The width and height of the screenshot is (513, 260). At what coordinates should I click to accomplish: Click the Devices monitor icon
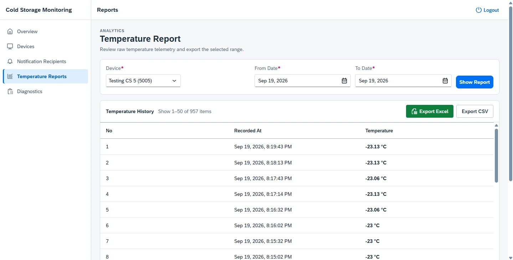click(10, 46)
